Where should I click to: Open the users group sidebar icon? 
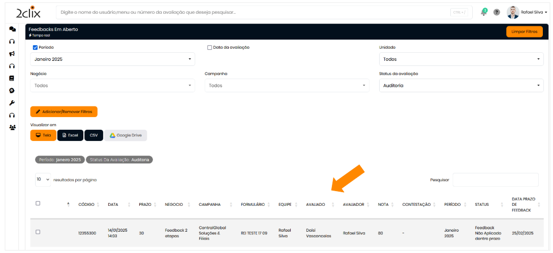tap(12, 127)
